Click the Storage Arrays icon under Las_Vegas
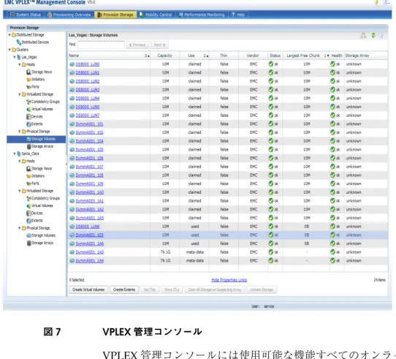 pos(29,146)
